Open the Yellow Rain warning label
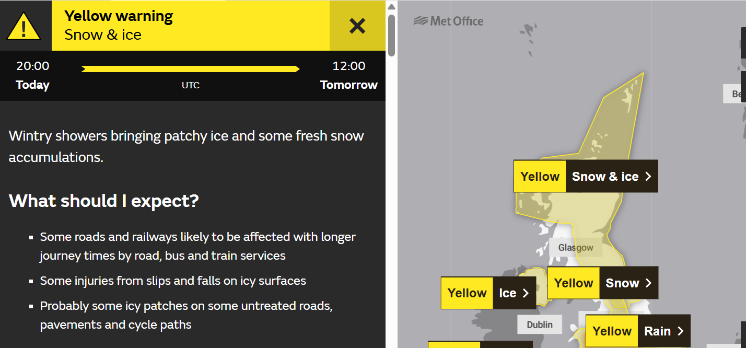This screenshot has height=348, width=746. 637,331
